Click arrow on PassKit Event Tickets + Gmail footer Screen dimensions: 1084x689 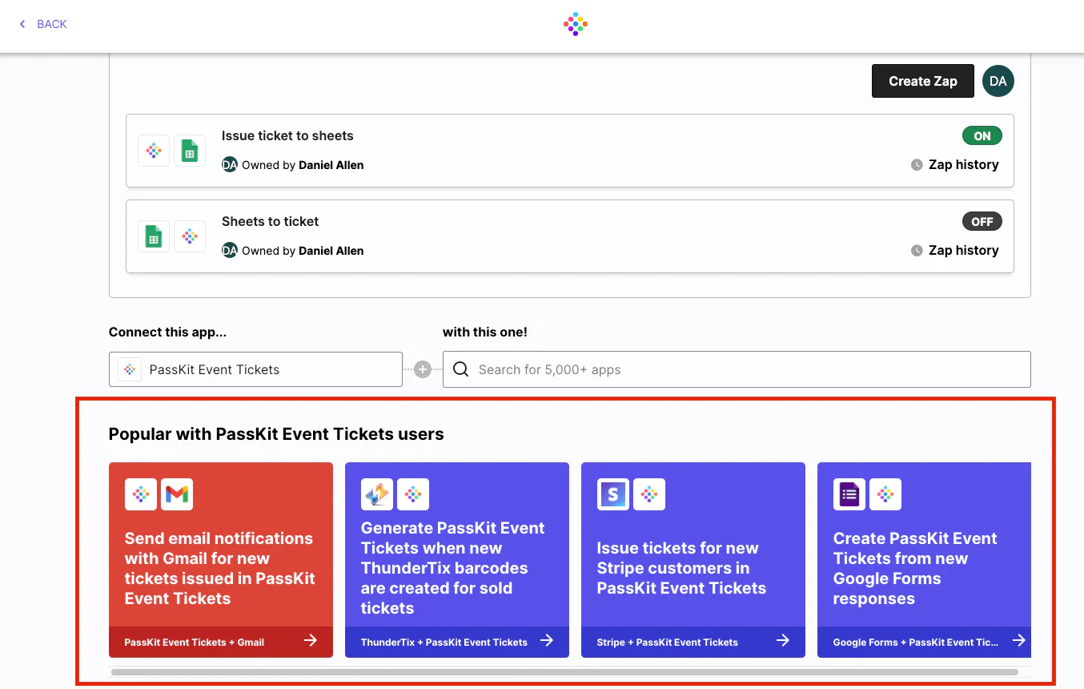(311, 640)
